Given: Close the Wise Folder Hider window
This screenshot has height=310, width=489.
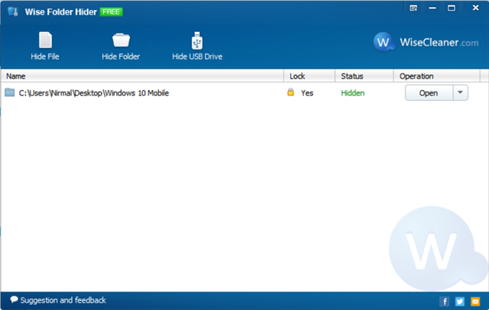Looking at the screenshot, I should tap(475, 8).
